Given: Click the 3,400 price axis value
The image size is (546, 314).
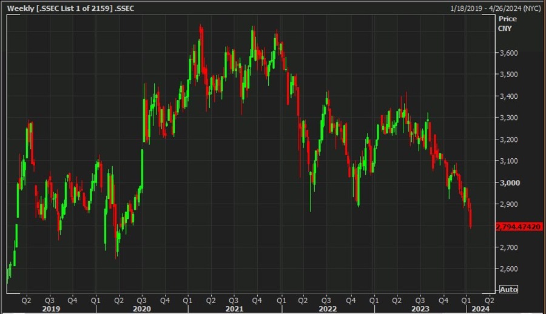Looking at the screenshot, I should (x=509, y=96).
